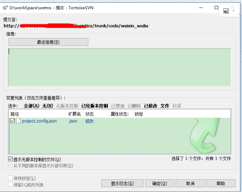This screenshot has width=242, height=192.
Task: Select the project.config.json file name
Action: pyautogui.click(x=39, y=121)
